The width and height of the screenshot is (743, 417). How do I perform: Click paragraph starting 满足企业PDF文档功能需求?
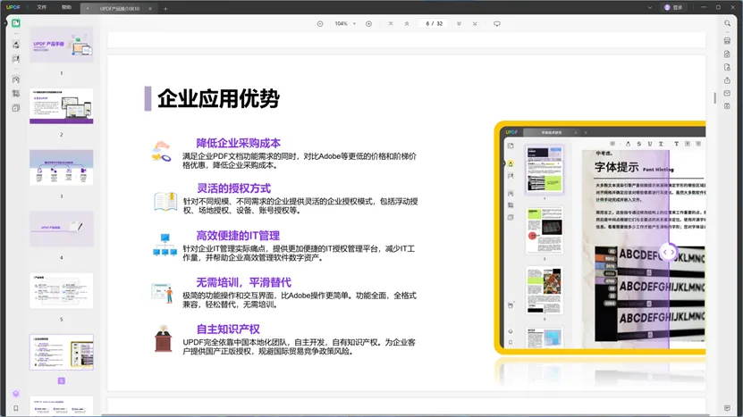300,161
